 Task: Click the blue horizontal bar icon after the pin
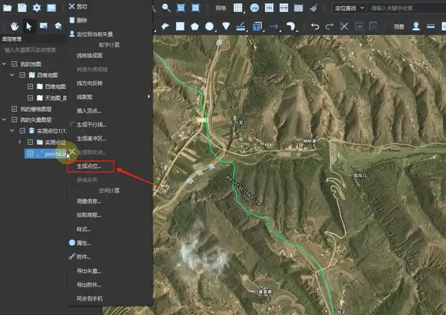(431, 26)
